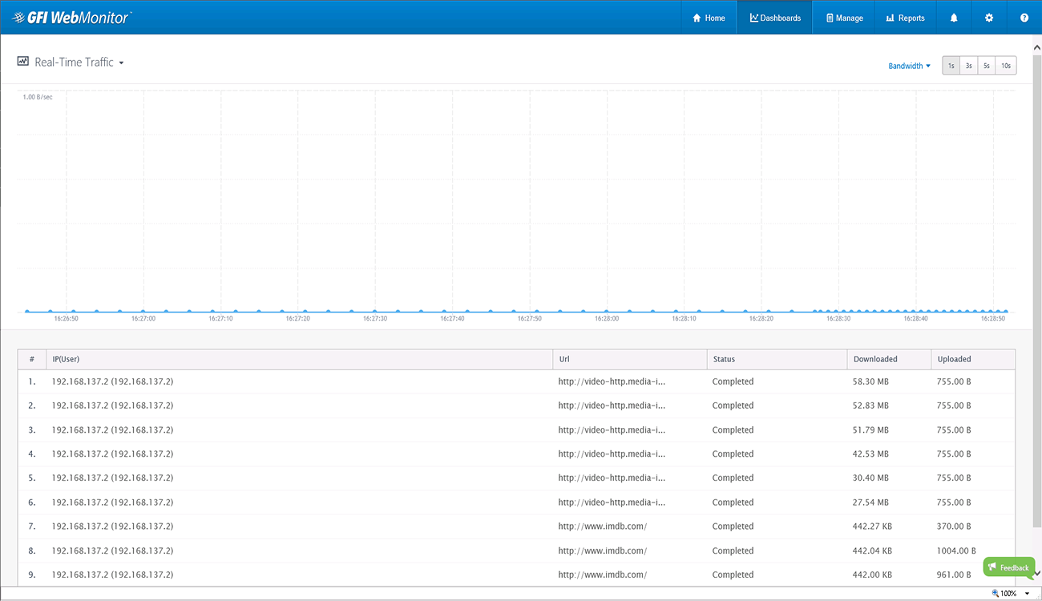Viewport: 1042px width, 601px height.
Task: Choose the 10s refresh interval
Action: click(x=1006, y=66)
